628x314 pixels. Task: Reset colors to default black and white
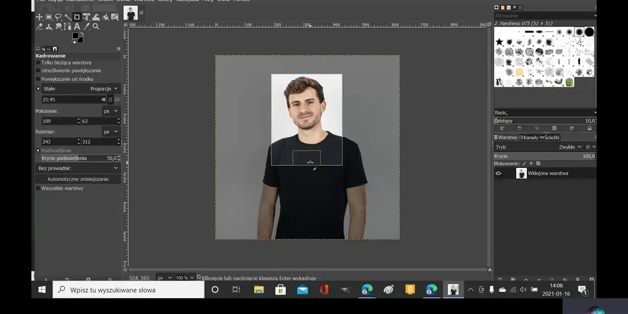click(x=74, y=42)
